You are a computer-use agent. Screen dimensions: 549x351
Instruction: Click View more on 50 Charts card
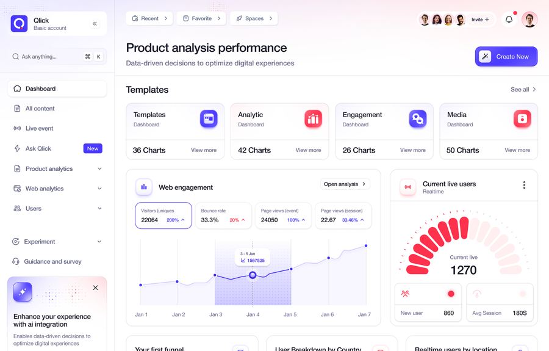click(x=517, y=150)
